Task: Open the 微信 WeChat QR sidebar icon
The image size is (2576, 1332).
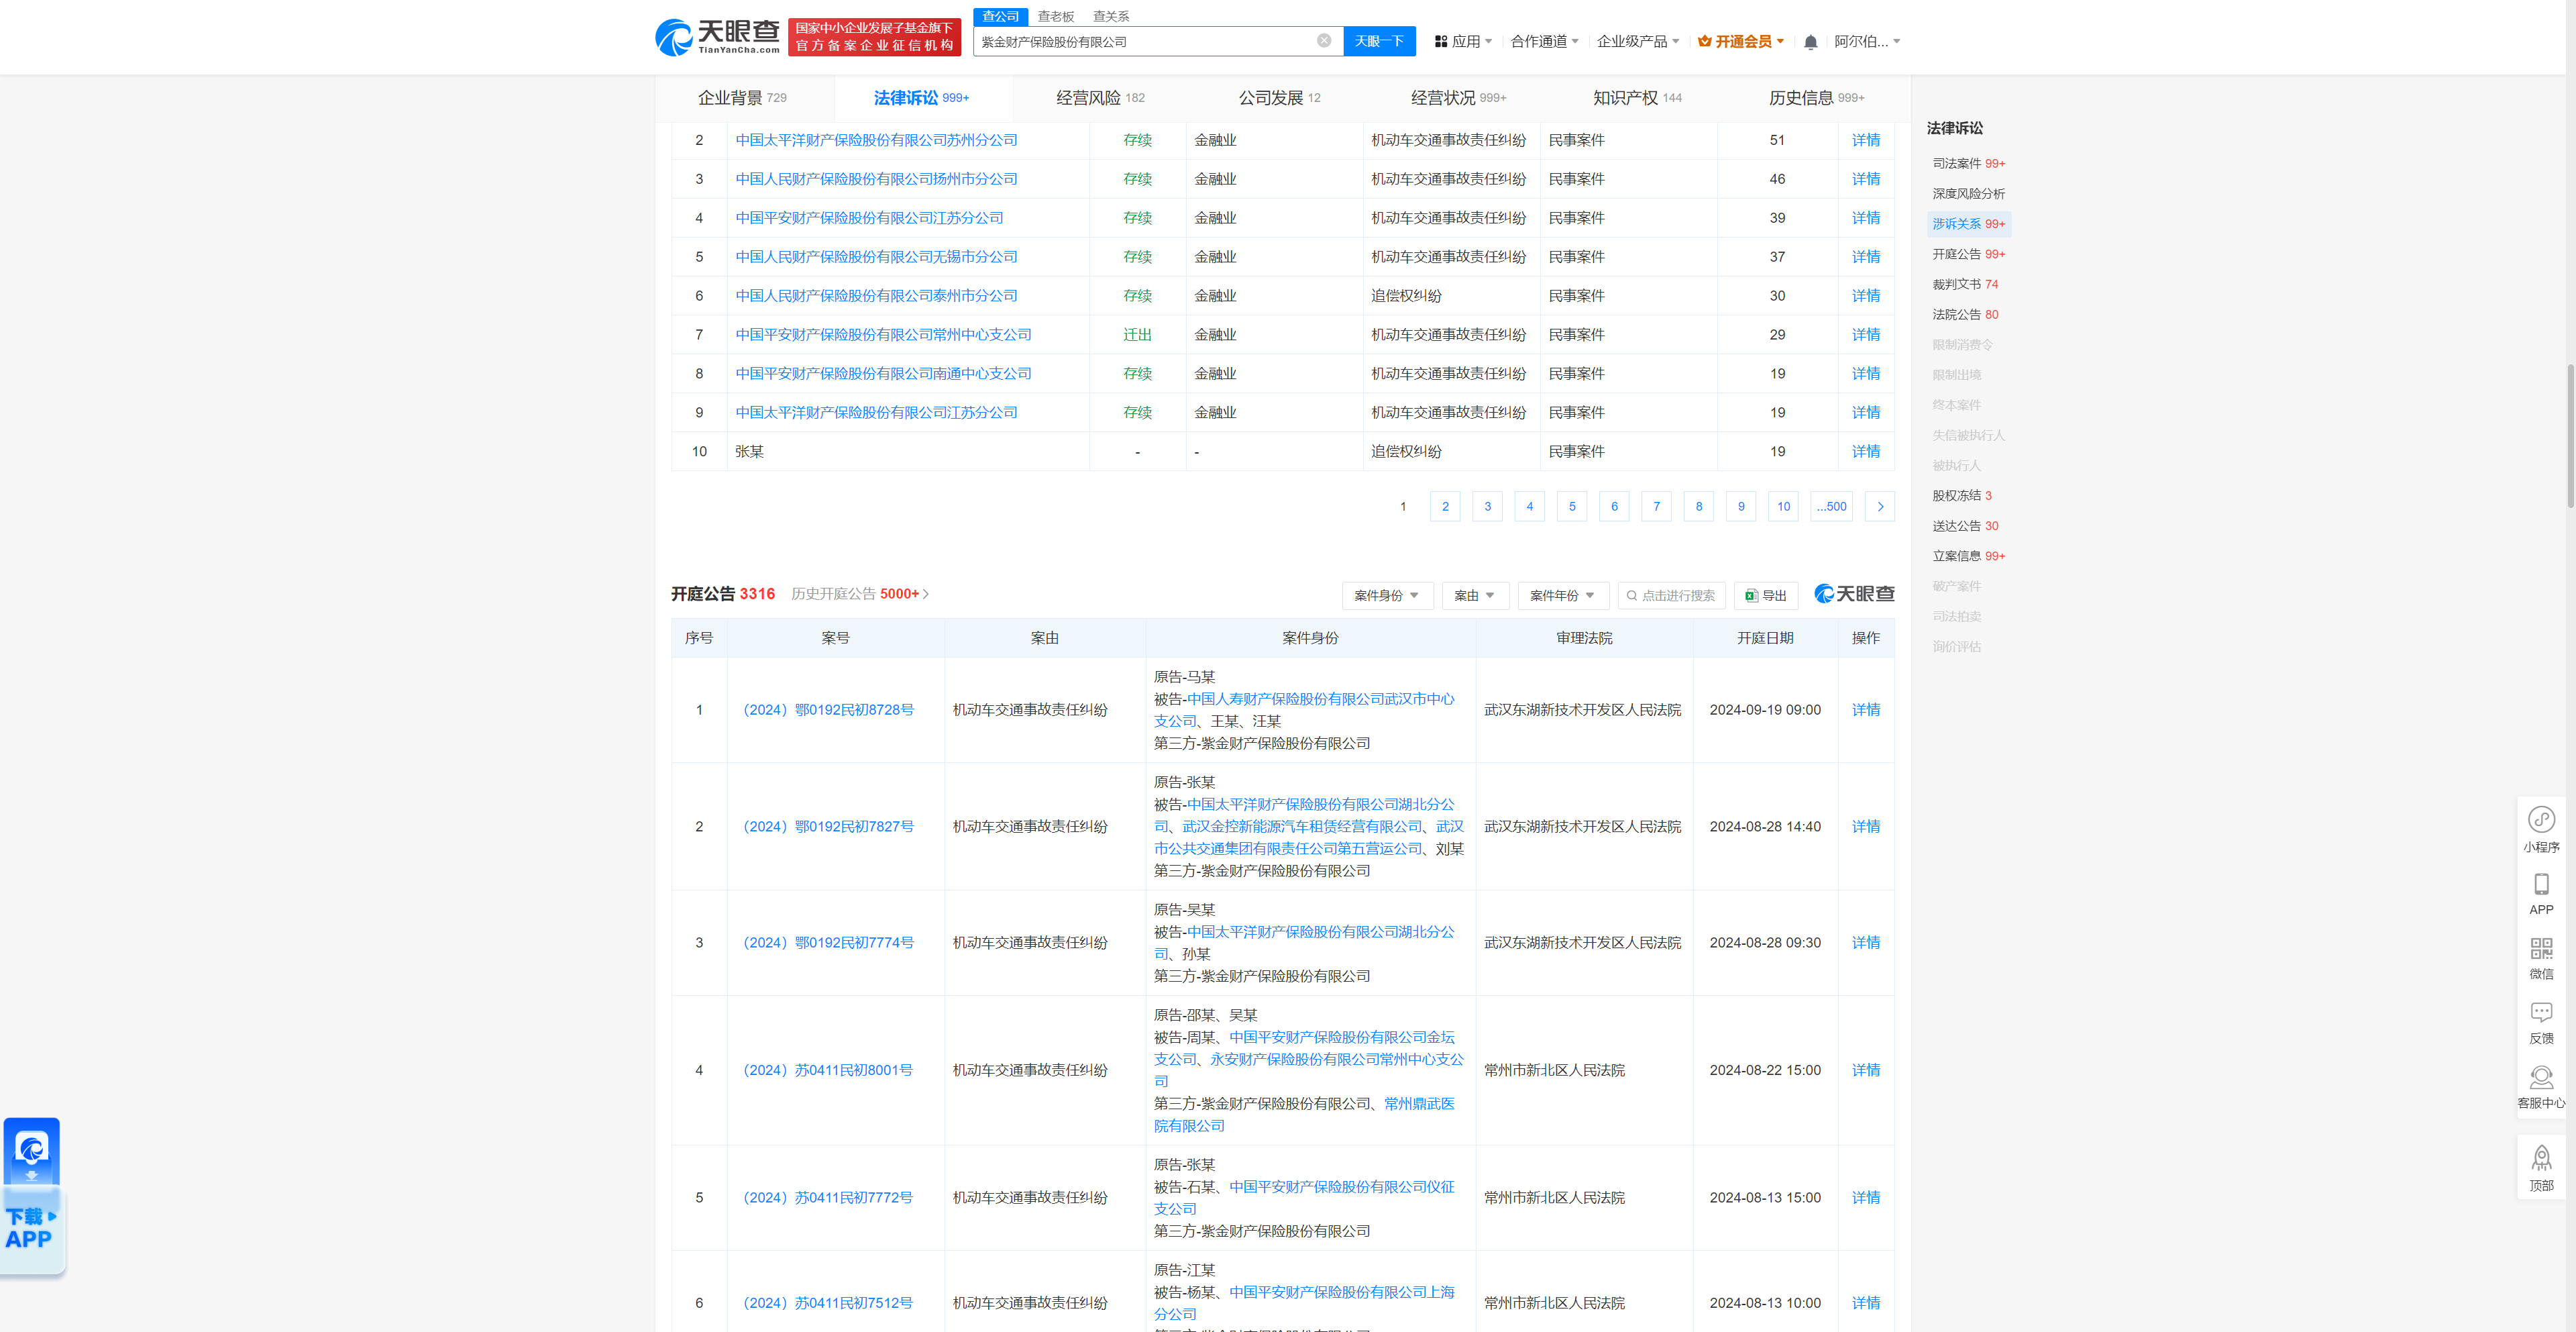Action: [2542, 957]
